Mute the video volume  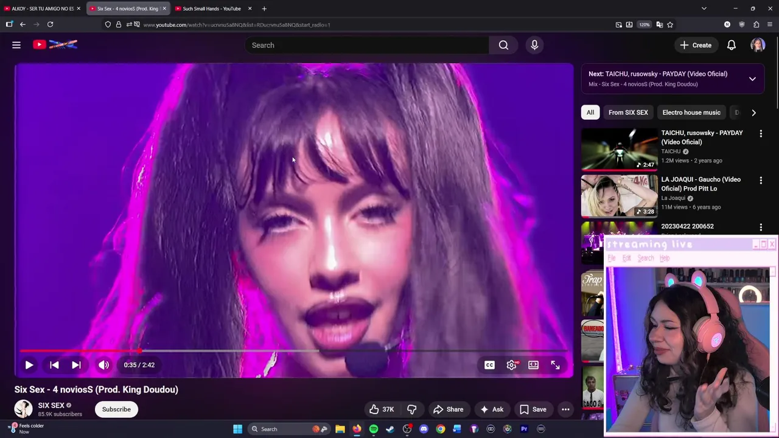[x=103, y=365]
